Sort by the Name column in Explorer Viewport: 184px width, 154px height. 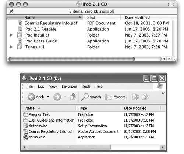tap(49, 108)
